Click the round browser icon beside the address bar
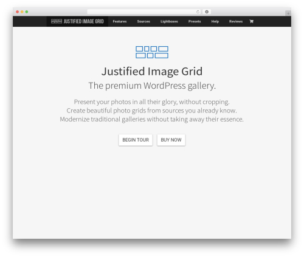 click(207, 12)
